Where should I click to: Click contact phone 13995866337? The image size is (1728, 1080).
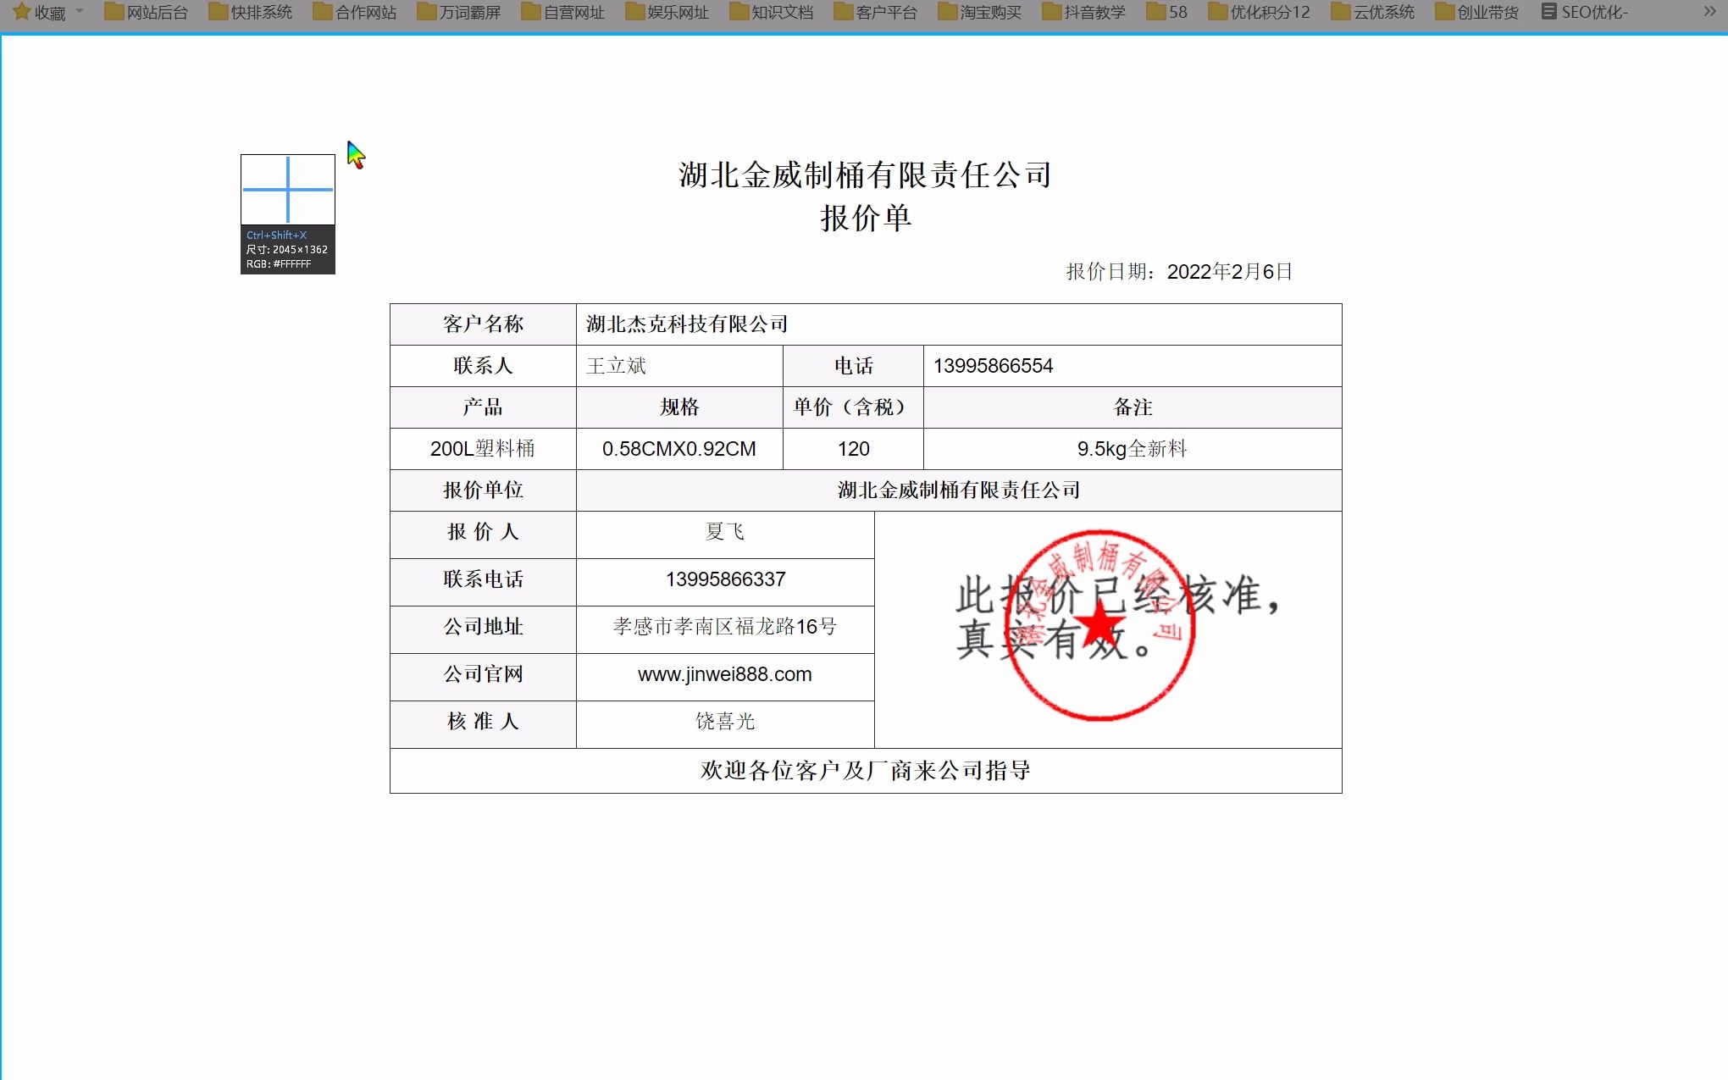point(725,579)
